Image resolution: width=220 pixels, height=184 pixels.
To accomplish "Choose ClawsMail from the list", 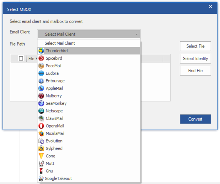I will click(89, 118).
